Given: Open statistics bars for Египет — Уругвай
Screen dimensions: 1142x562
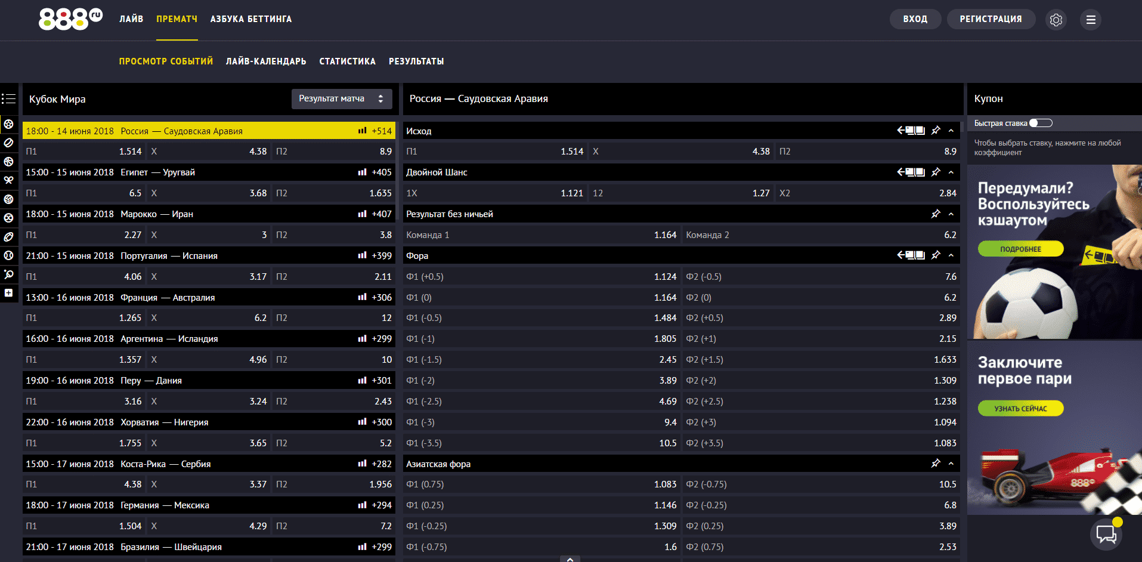Looking at the screenshot, I should click(362, 172).
